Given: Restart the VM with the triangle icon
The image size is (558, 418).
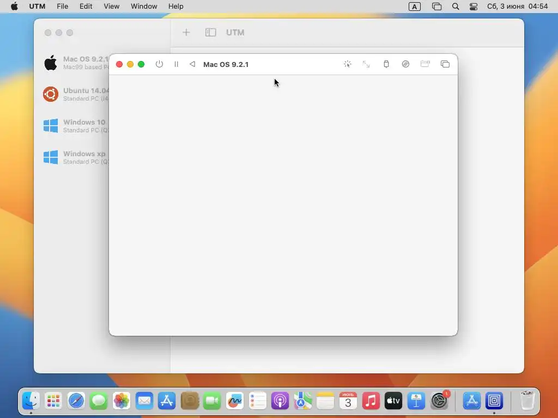Looking at the screenshot, I should (x=192, y=64).
